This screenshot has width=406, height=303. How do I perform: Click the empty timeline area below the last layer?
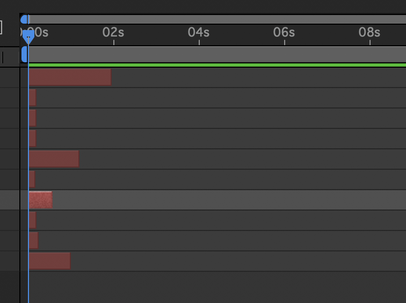(215, 287)
